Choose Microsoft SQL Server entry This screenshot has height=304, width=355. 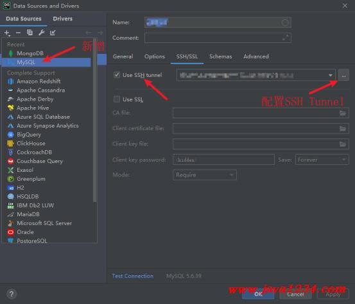click(x=47, y=223)
